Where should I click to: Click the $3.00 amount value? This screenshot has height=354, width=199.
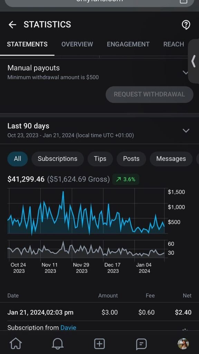pos(110,313)
